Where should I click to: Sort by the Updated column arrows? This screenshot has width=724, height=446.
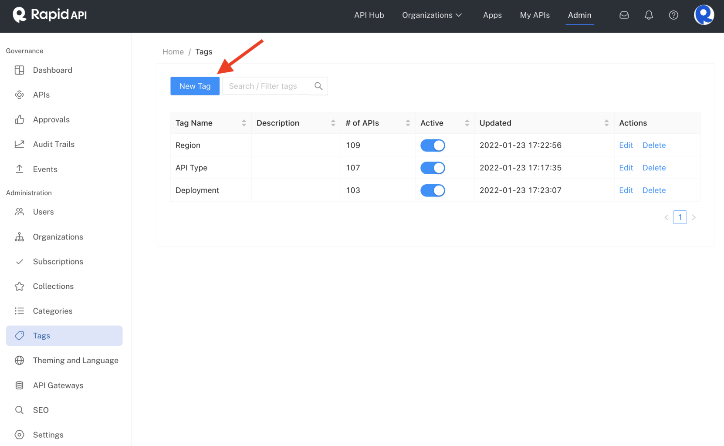point(606,123)
